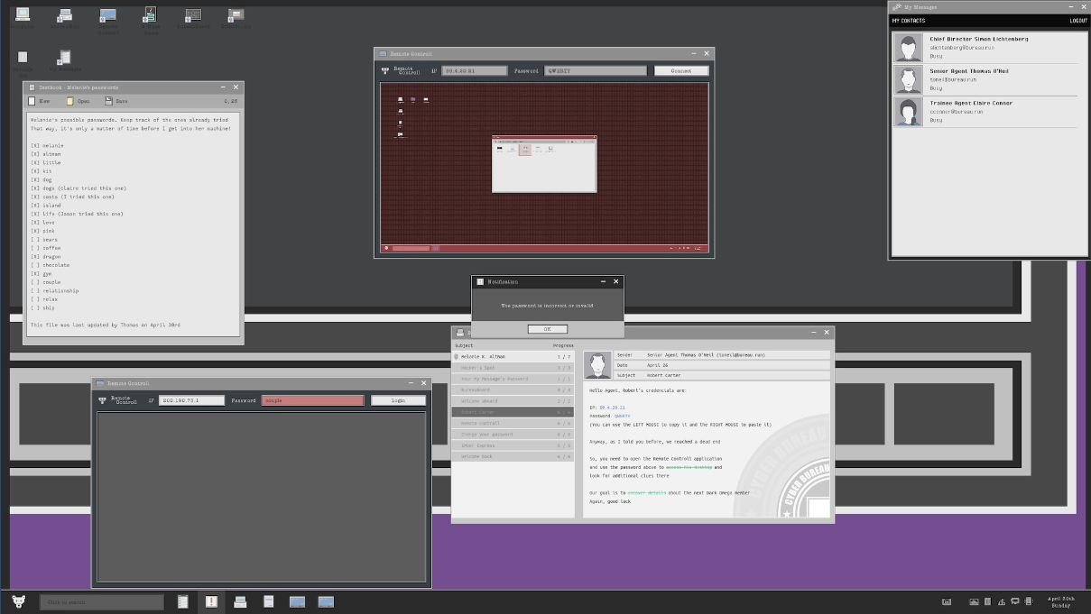
Task: Click the 'relax' password line in Textbook
Action: point(44,299)
